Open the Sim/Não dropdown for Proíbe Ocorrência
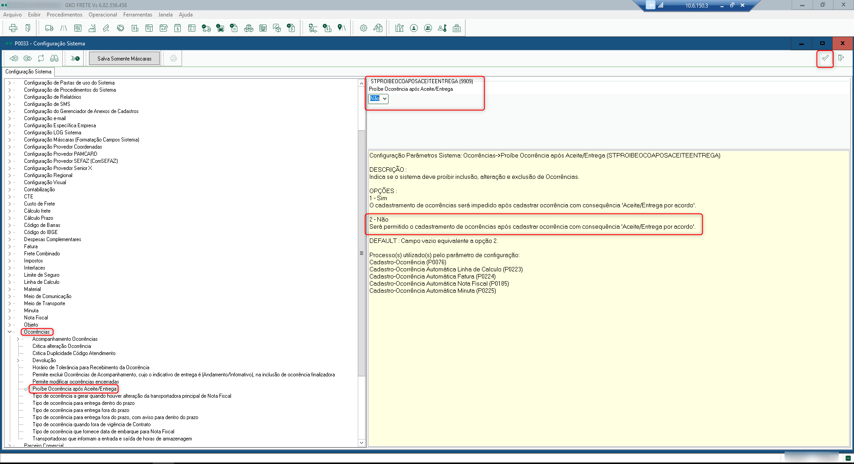This screenshot has height=464, width=854. coord(385,99)
